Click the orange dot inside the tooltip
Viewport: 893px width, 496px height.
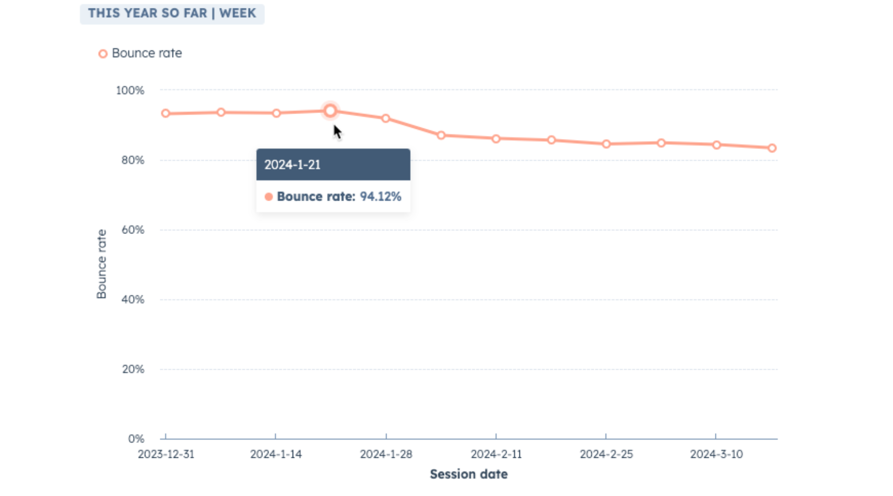pyautogui.click(x=269, y=197)
